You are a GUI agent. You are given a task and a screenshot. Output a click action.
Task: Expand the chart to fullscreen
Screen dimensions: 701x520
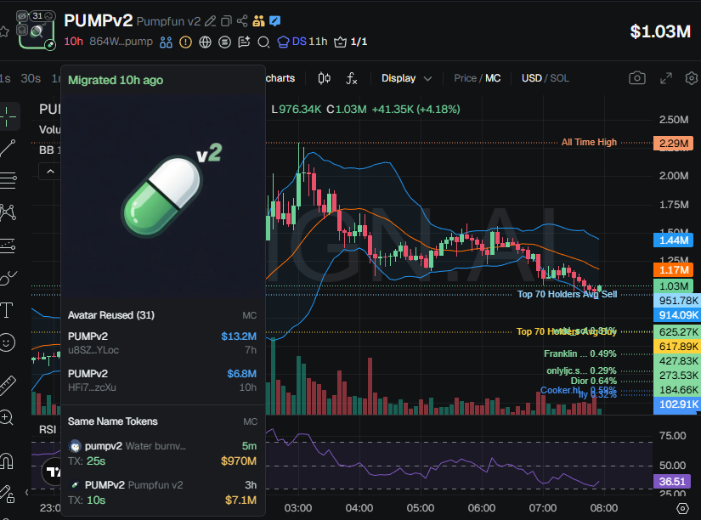[666, 78]
